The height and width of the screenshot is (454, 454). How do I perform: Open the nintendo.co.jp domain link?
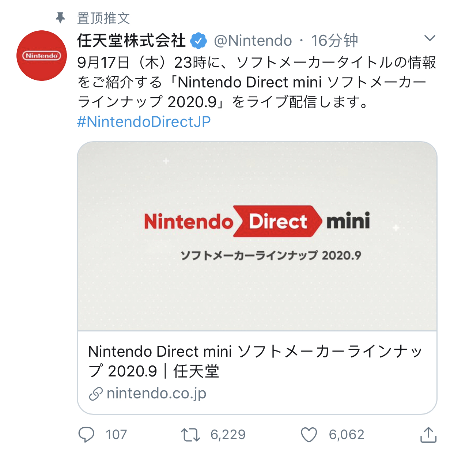click(156, 394)
